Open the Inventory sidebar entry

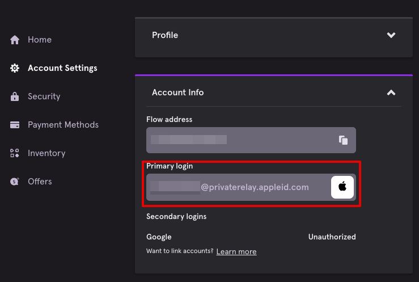tap(46, 153)
